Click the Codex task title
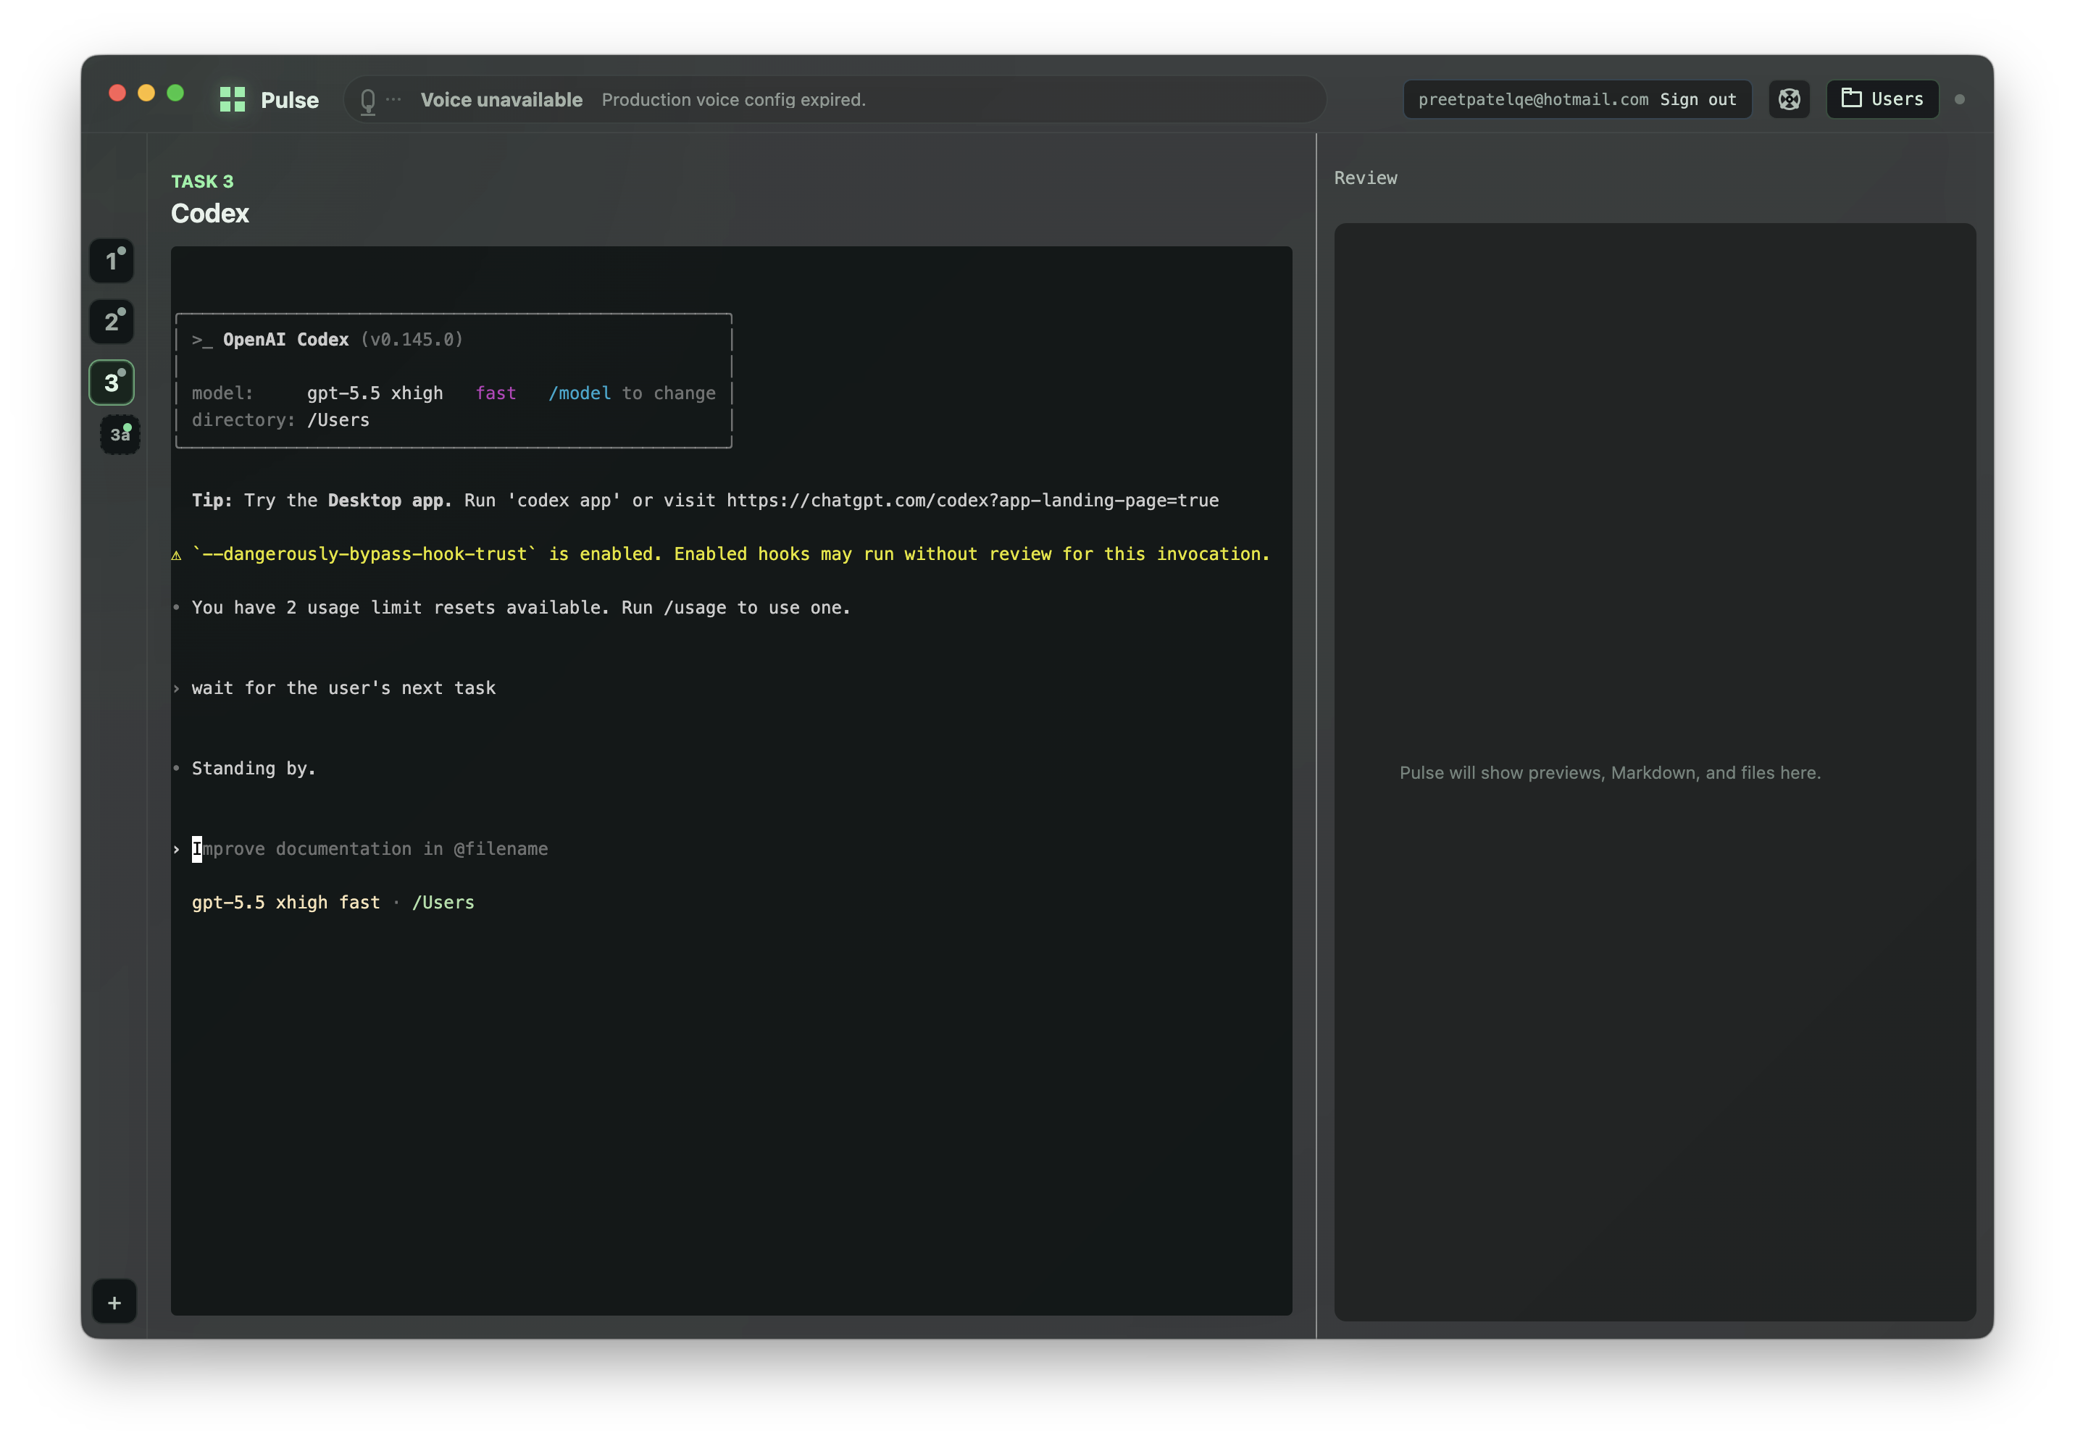Image resolution: width=2075 pixels, height=1446 pixels. click(209, 213)
